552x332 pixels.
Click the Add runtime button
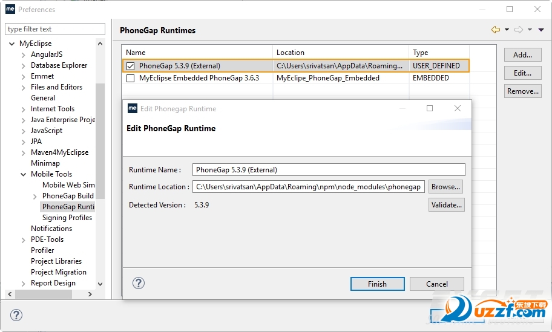tap(522, 55)
